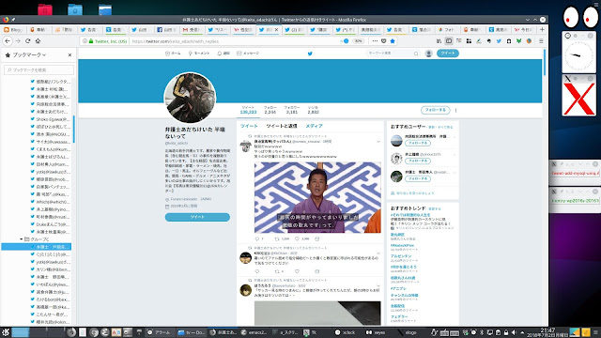Viewport: 601px width, 338px height.
Task: Click the profile picture thumbnail
Action: (190, 98)
